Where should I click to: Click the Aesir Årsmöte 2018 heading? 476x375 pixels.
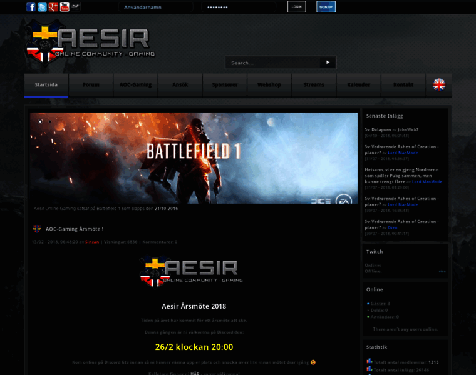pyautogui.click(x=194, y=306)
